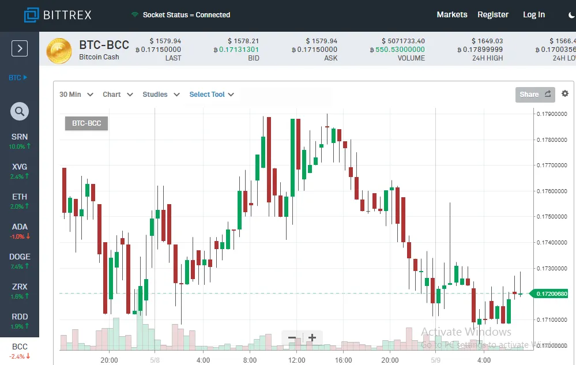Click VOLUME value 550.53000000
The width and height of the screenshot is (576, 365).
point(397,50)
